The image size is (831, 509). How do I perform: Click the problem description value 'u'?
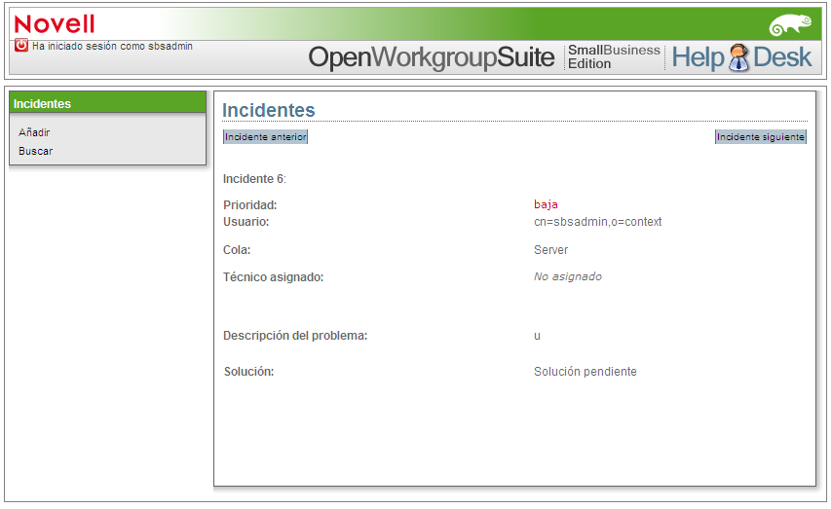(x=537, y=336)
